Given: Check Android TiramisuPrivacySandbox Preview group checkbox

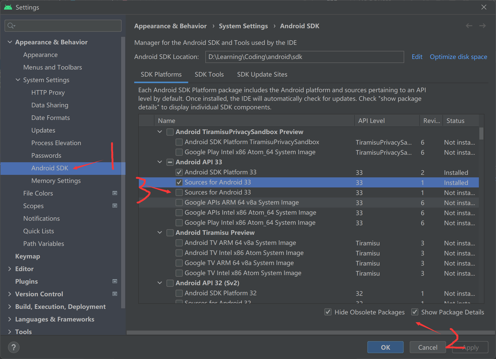Looking at the screenshot, I should [170, 132].
